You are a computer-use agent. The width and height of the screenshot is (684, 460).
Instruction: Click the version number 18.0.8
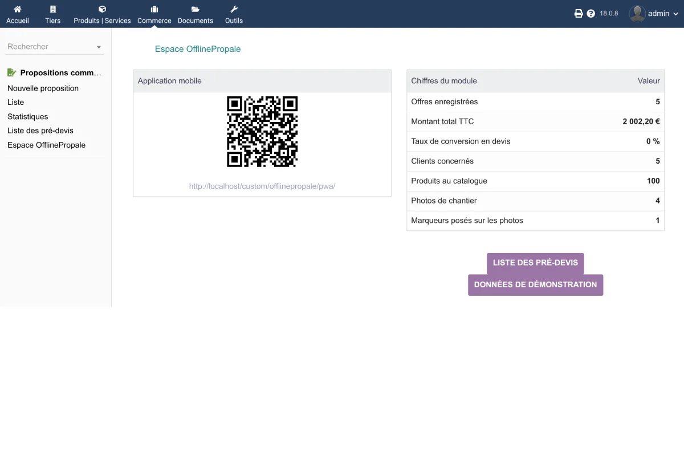pyautogui.click(x=609, y=14)
